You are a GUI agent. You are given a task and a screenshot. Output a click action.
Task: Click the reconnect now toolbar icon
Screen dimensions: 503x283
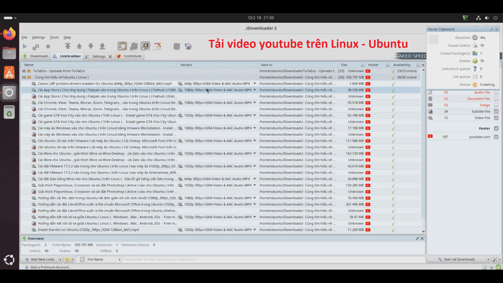click(177, 46)
